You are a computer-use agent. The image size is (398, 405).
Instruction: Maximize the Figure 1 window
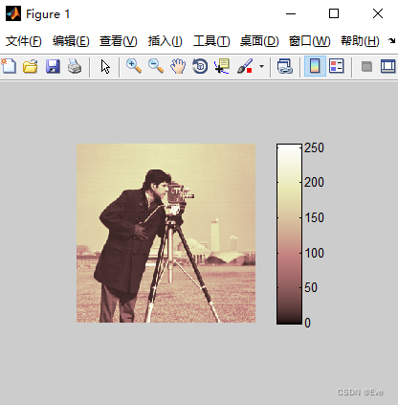pyautogui.click(x=334, y=13)
